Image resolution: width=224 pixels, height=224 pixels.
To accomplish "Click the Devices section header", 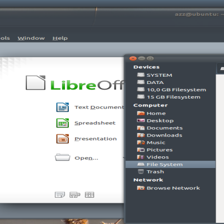I will 147,67.
